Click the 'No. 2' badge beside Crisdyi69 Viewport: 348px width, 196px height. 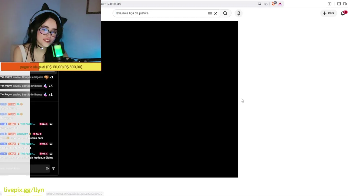[37, 134]
